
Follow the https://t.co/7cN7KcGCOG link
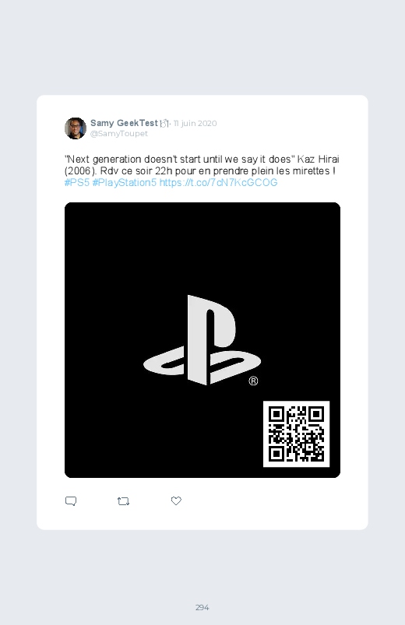click(x=218, y=183)
